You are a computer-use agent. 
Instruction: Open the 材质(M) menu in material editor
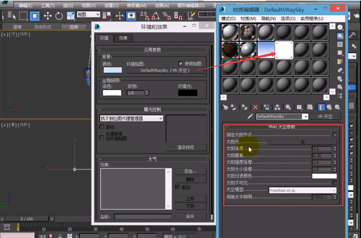[x=248, y=19]
